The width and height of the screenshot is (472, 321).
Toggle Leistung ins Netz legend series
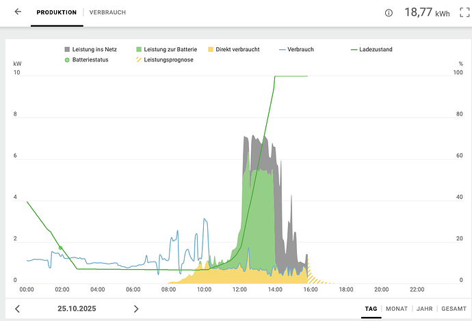92,50
